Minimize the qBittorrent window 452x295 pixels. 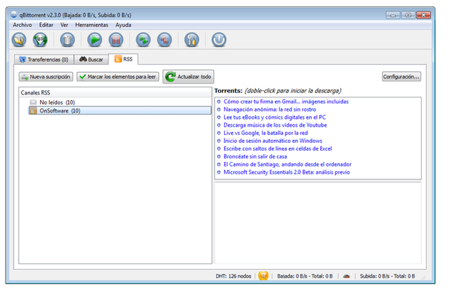pos(393,15)
